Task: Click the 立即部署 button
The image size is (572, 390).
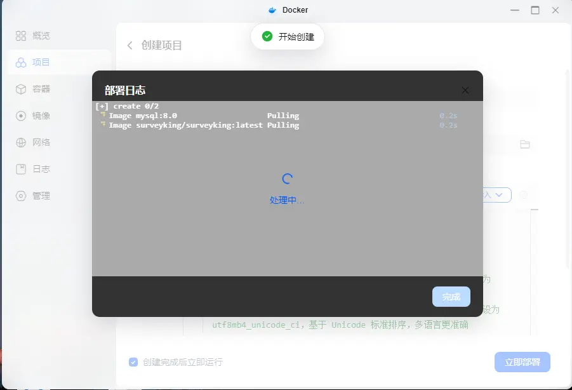Action: coord(522,362)
